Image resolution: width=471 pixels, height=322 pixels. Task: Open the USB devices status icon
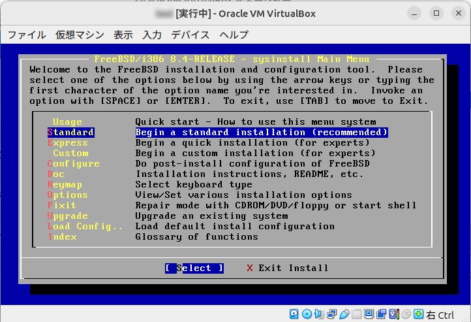344,314
